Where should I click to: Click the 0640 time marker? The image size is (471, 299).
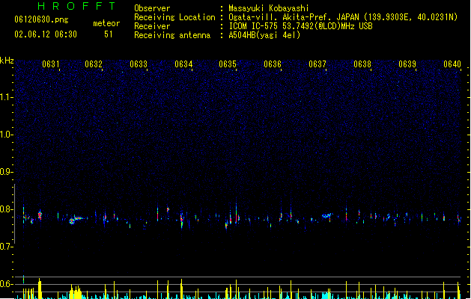[452, 64]
